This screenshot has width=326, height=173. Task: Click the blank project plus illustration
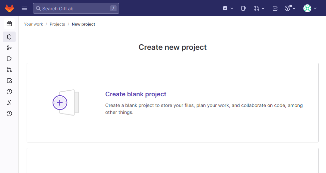66,103
